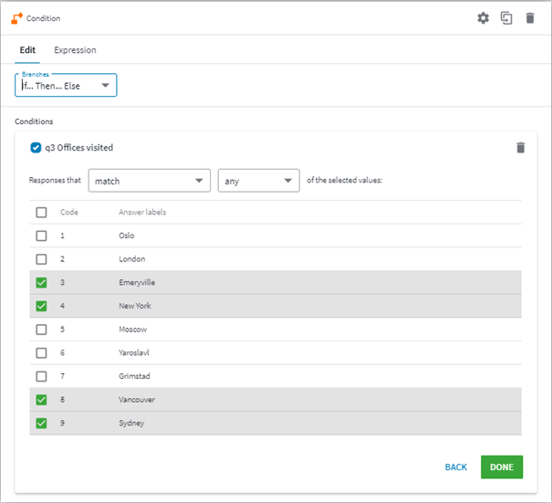Click the Vancouver answer label
This screenshot has height=503, width=552.
coord(137,400)
